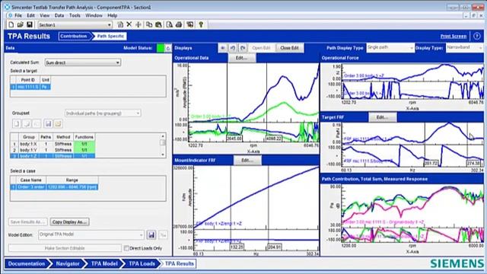487x274 pixels.
Task: Click the greyed third groupset icon
Action: tap(37, 123)
